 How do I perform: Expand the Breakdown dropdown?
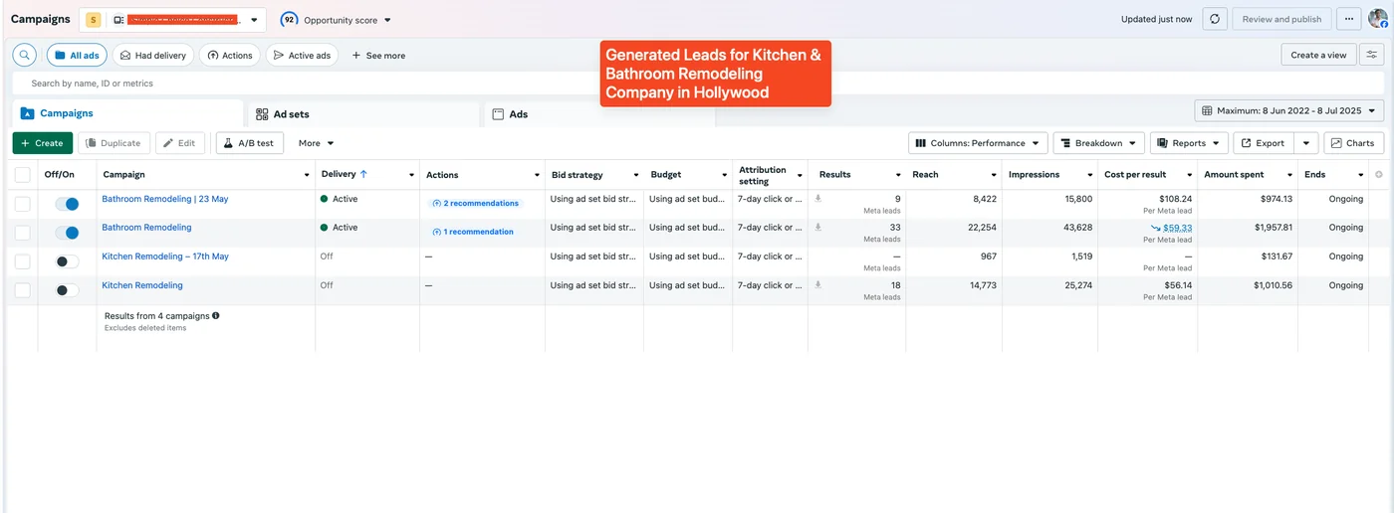(x=1098, y=143)
